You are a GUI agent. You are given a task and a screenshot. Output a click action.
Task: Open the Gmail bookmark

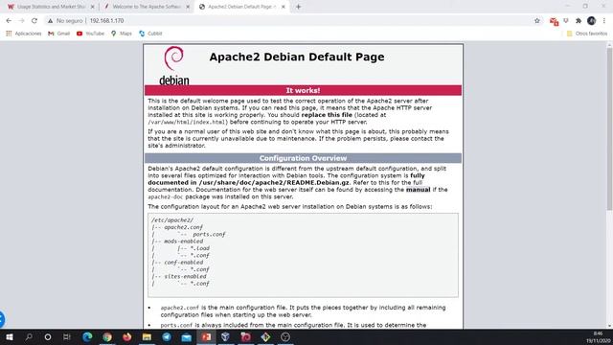pyautogui.click(x=59, y=34)
